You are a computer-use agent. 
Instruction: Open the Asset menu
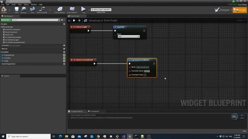(14, 5)
